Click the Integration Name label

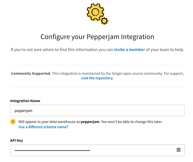(x=25, y=101)
